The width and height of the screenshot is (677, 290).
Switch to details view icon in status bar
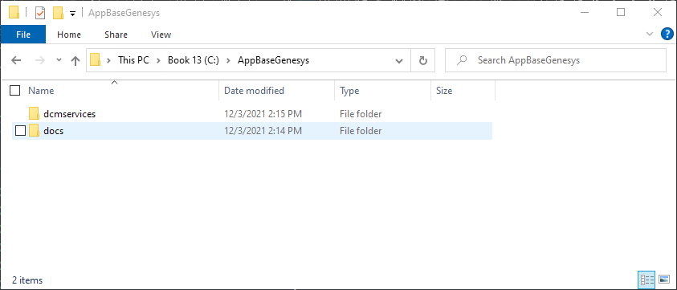[647, 280]
